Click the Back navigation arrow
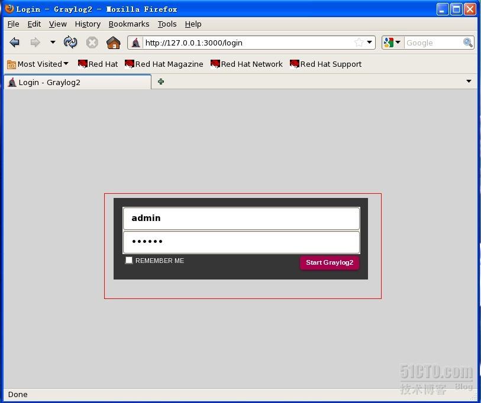The image size is (481, 403). tap(14, 43)
